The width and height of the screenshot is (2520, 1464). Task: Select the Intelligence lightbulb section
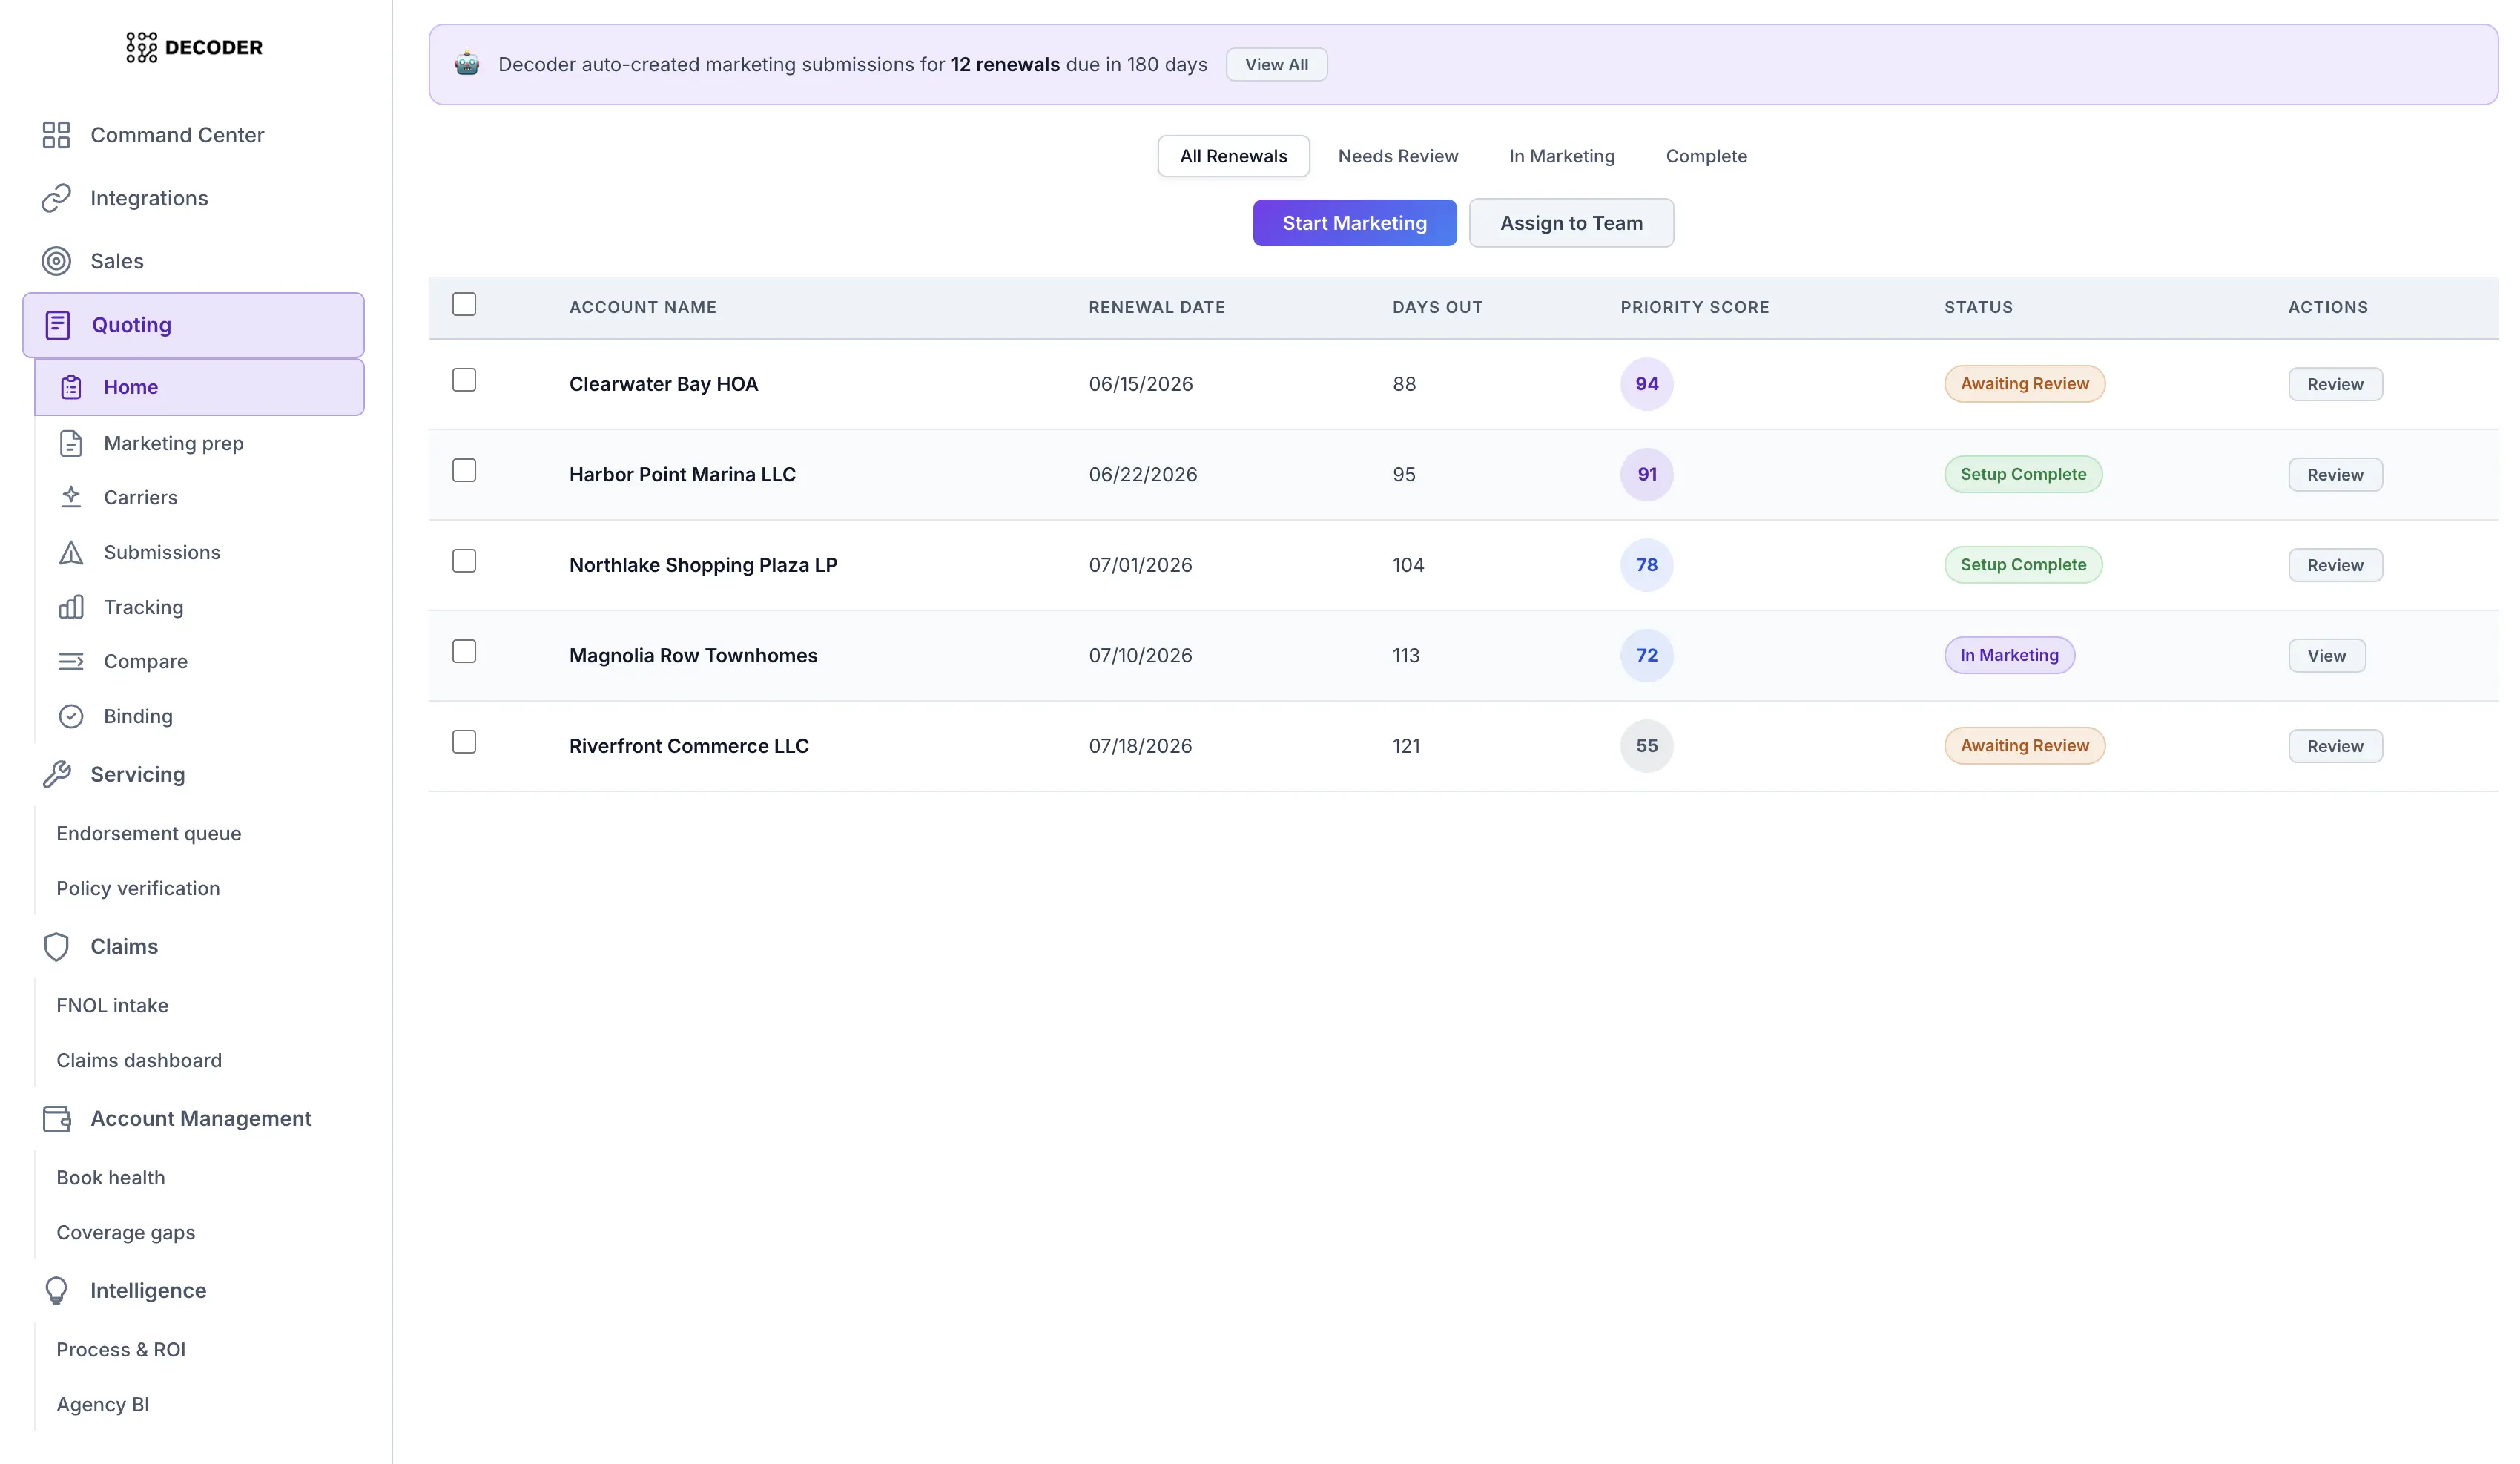click(x=56, y=1290)
